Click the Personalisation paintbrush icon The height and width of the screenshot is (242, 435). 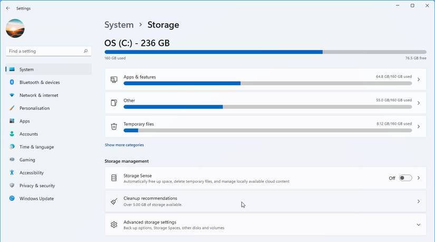(12, 108)
